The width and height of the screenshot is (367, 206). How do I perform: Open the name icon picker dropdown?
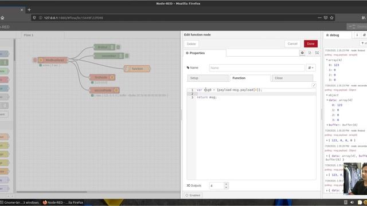point(311,68)
